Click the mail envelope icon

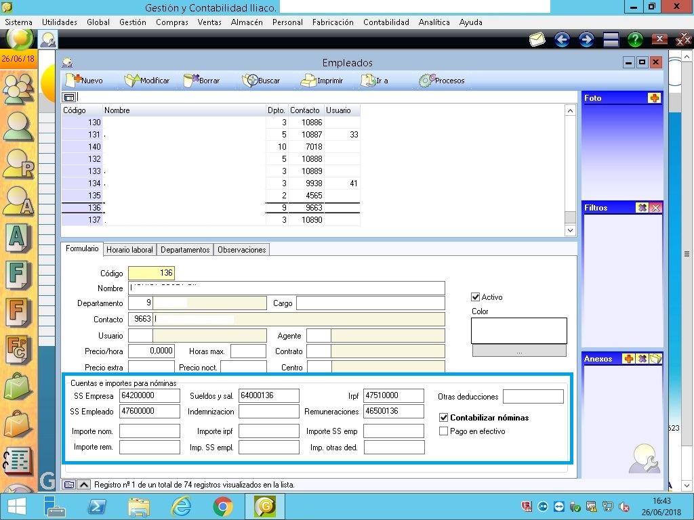[537, 39]
